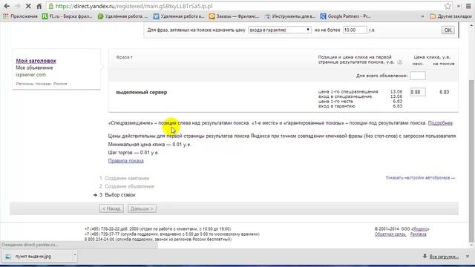Open the Apps shortcut in bookmarks bar
The image size is (475, 267).
(x=20, y=16)
